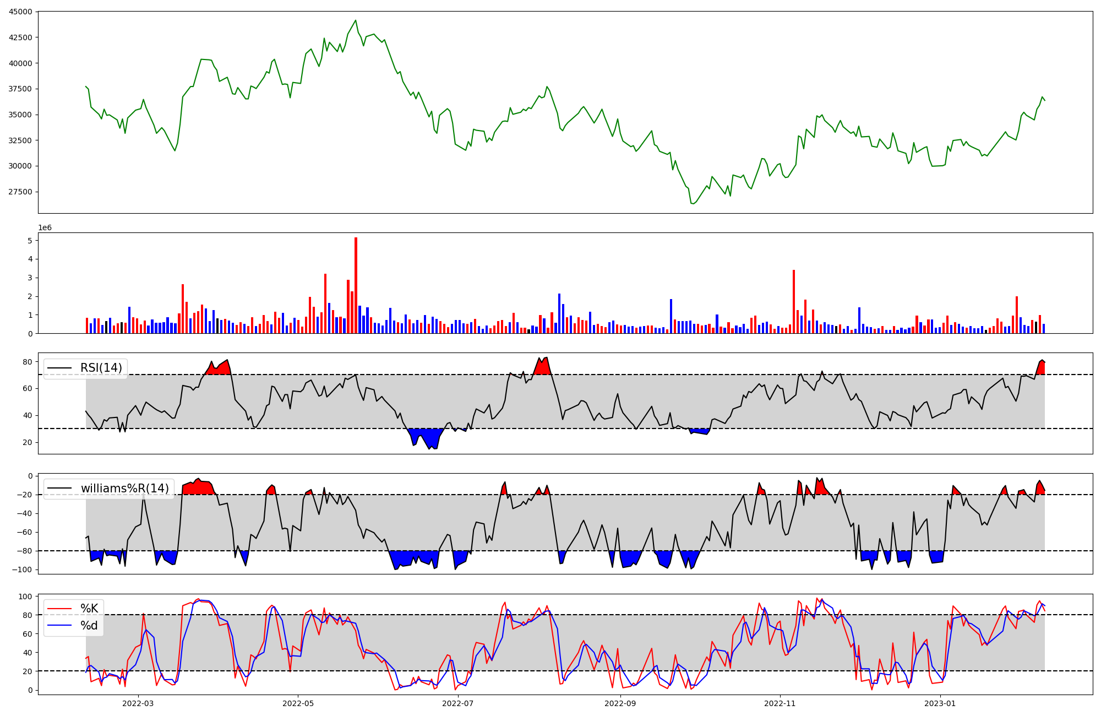Click the RSI(14) legend label
Screen dimensions: 1101x716
click(x=101, y=368)
